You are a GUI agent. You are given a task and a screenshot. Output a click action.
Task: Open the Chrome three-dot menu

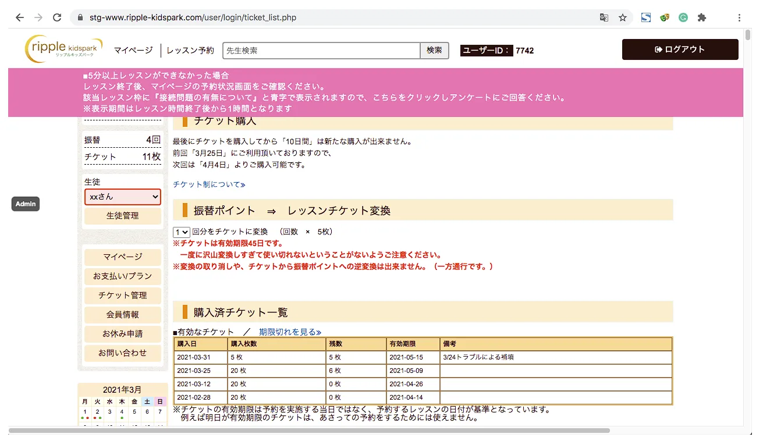pos(739,17)
